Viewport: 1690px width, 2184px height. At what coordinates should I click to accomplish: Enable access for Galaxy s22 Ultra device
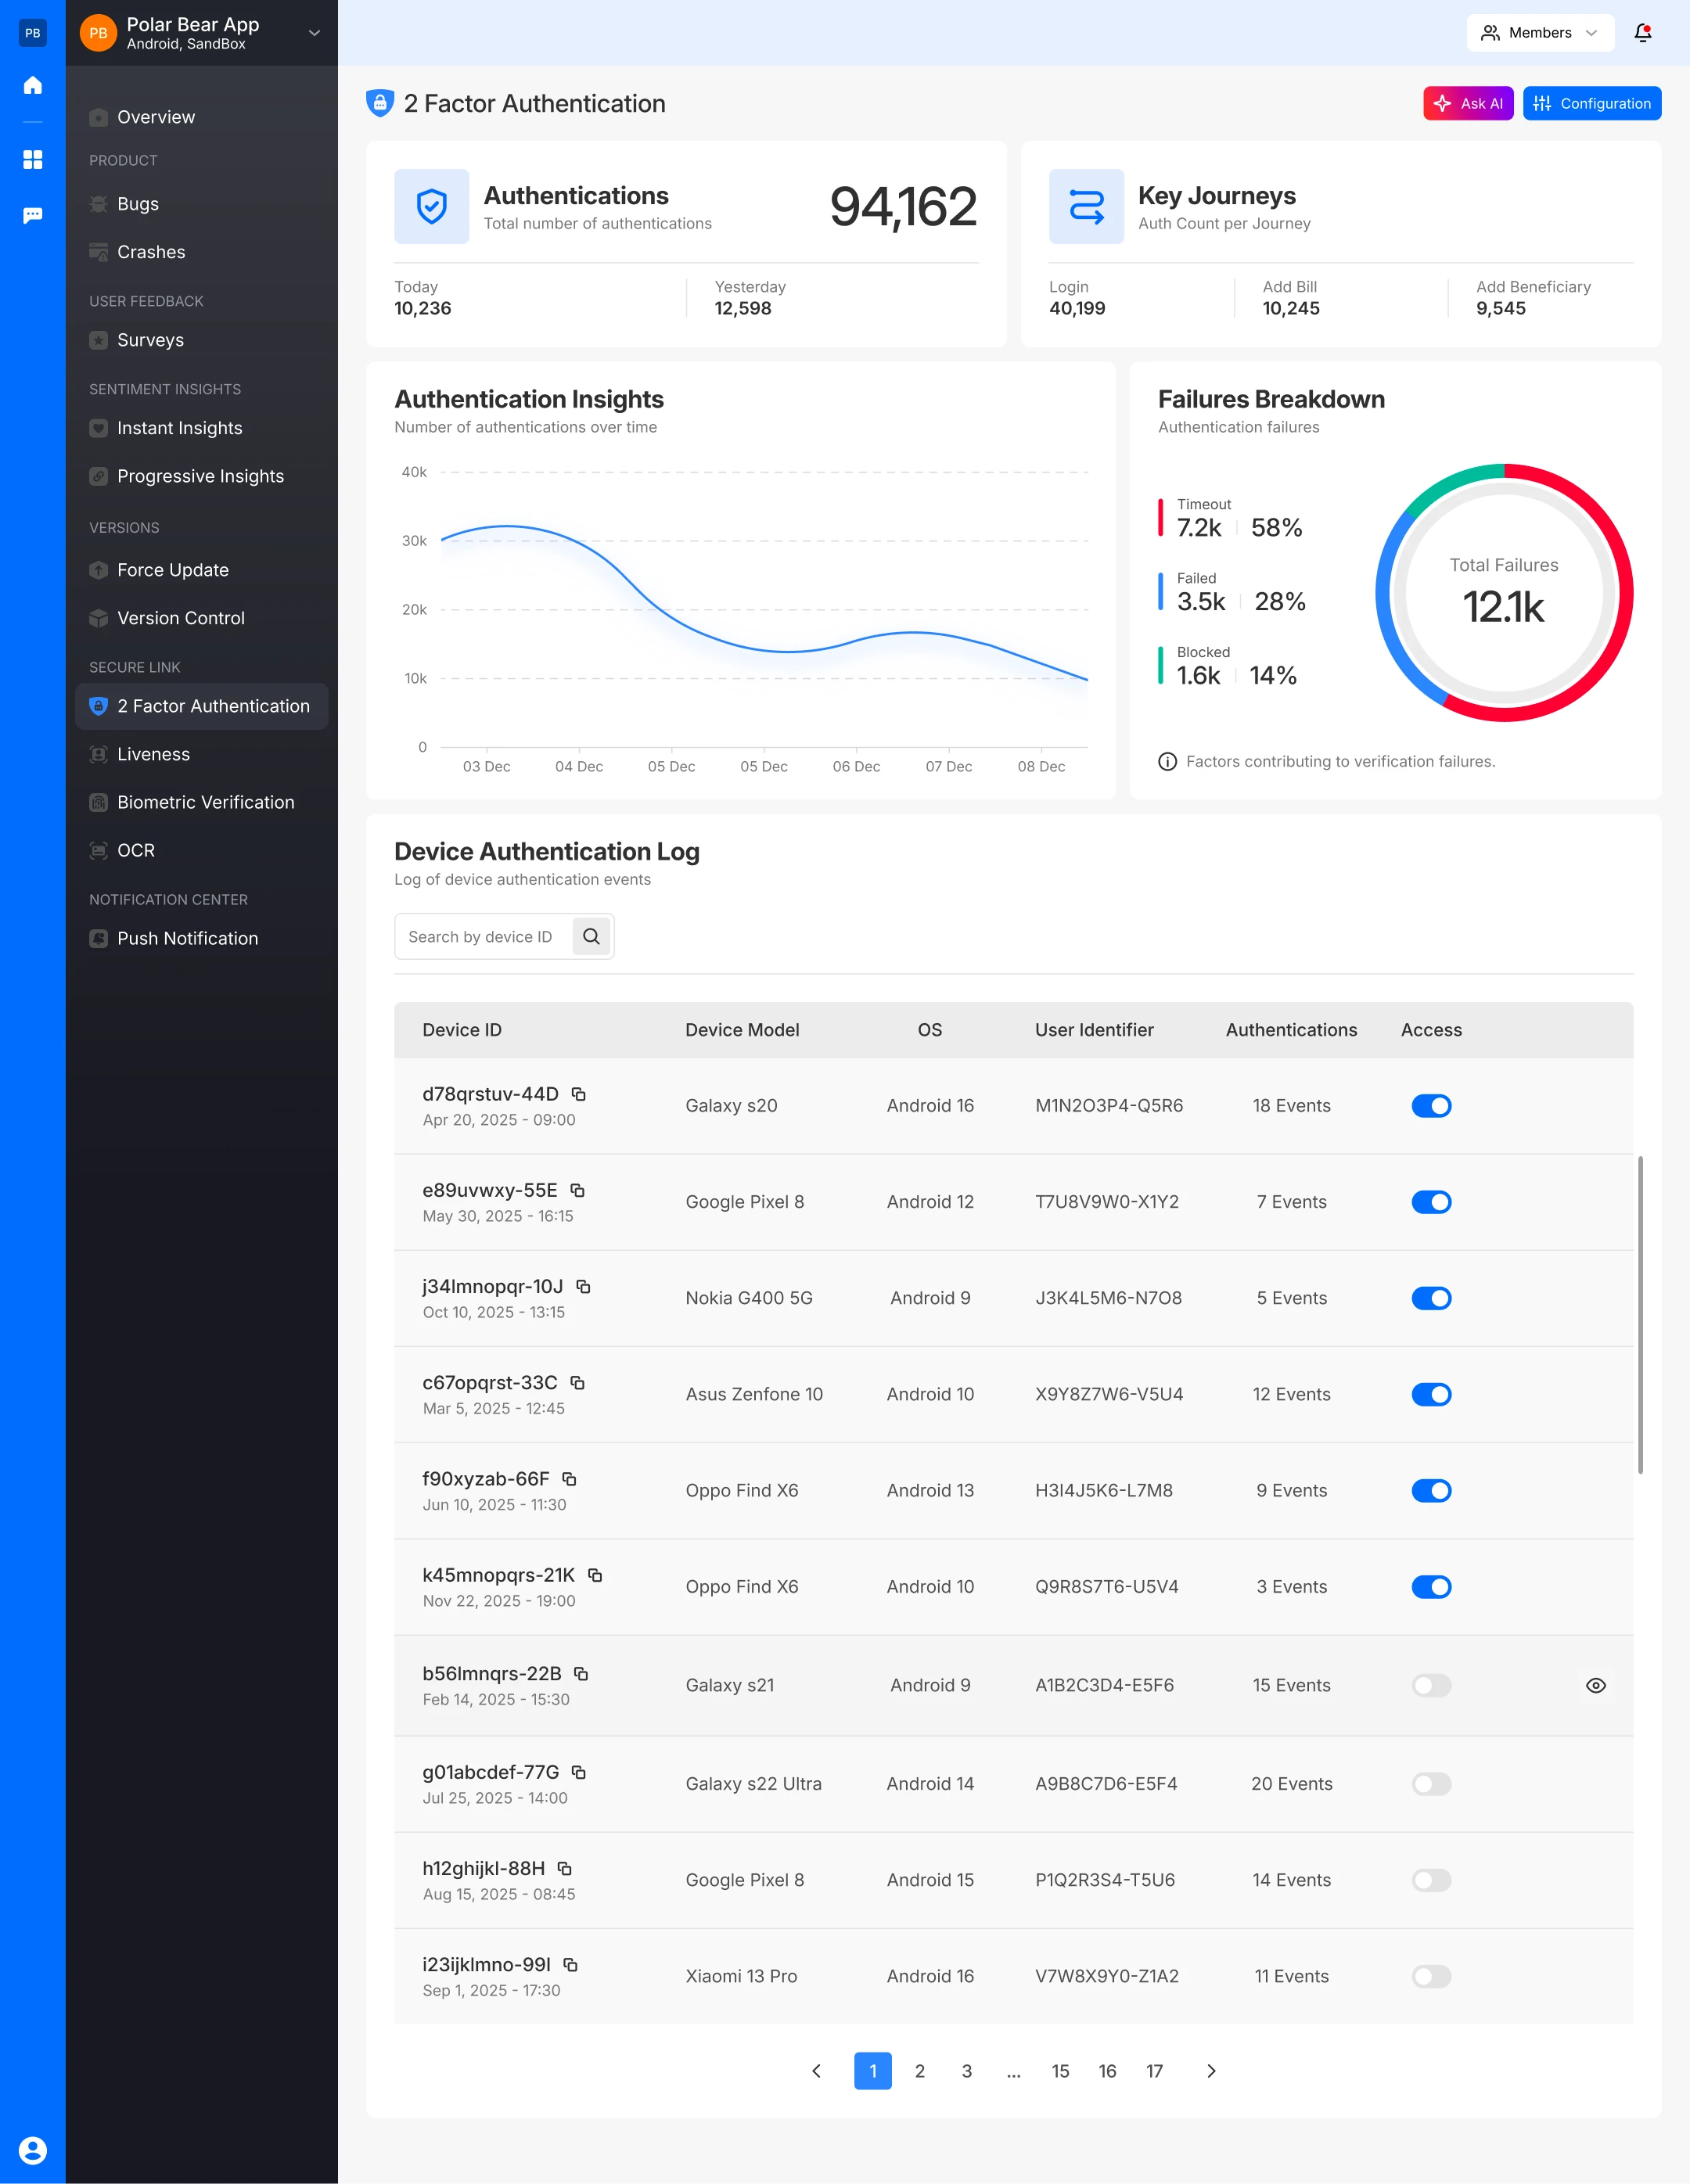[1431, 1784]
